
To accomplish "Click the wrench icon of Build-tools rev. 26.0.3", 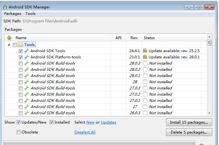I will 26,113.
